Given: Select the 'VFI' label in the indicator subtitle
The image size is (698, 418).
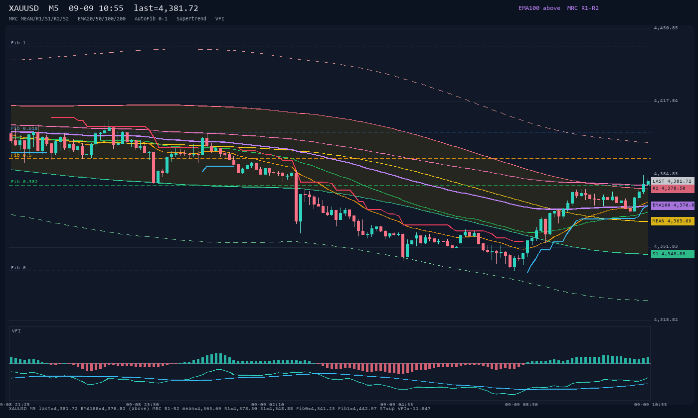Looking at the screenshot, I should click(220, 19).
